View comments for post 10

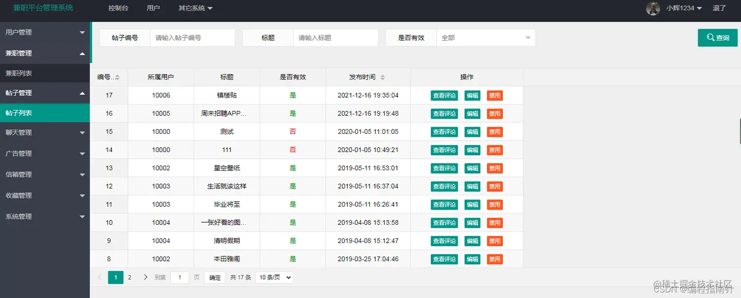[445, 223]
